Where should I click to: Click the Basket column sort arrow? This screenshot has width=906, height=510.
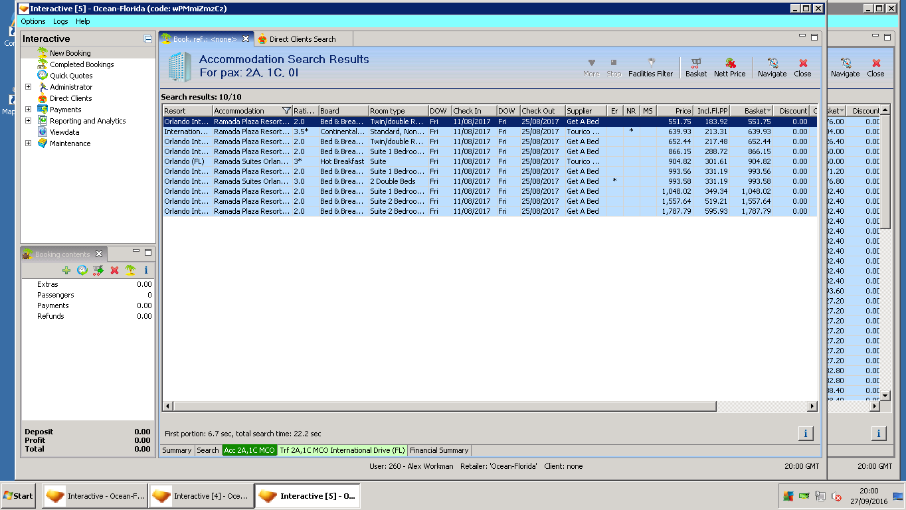pyautogui.click(x=769, y=111)
